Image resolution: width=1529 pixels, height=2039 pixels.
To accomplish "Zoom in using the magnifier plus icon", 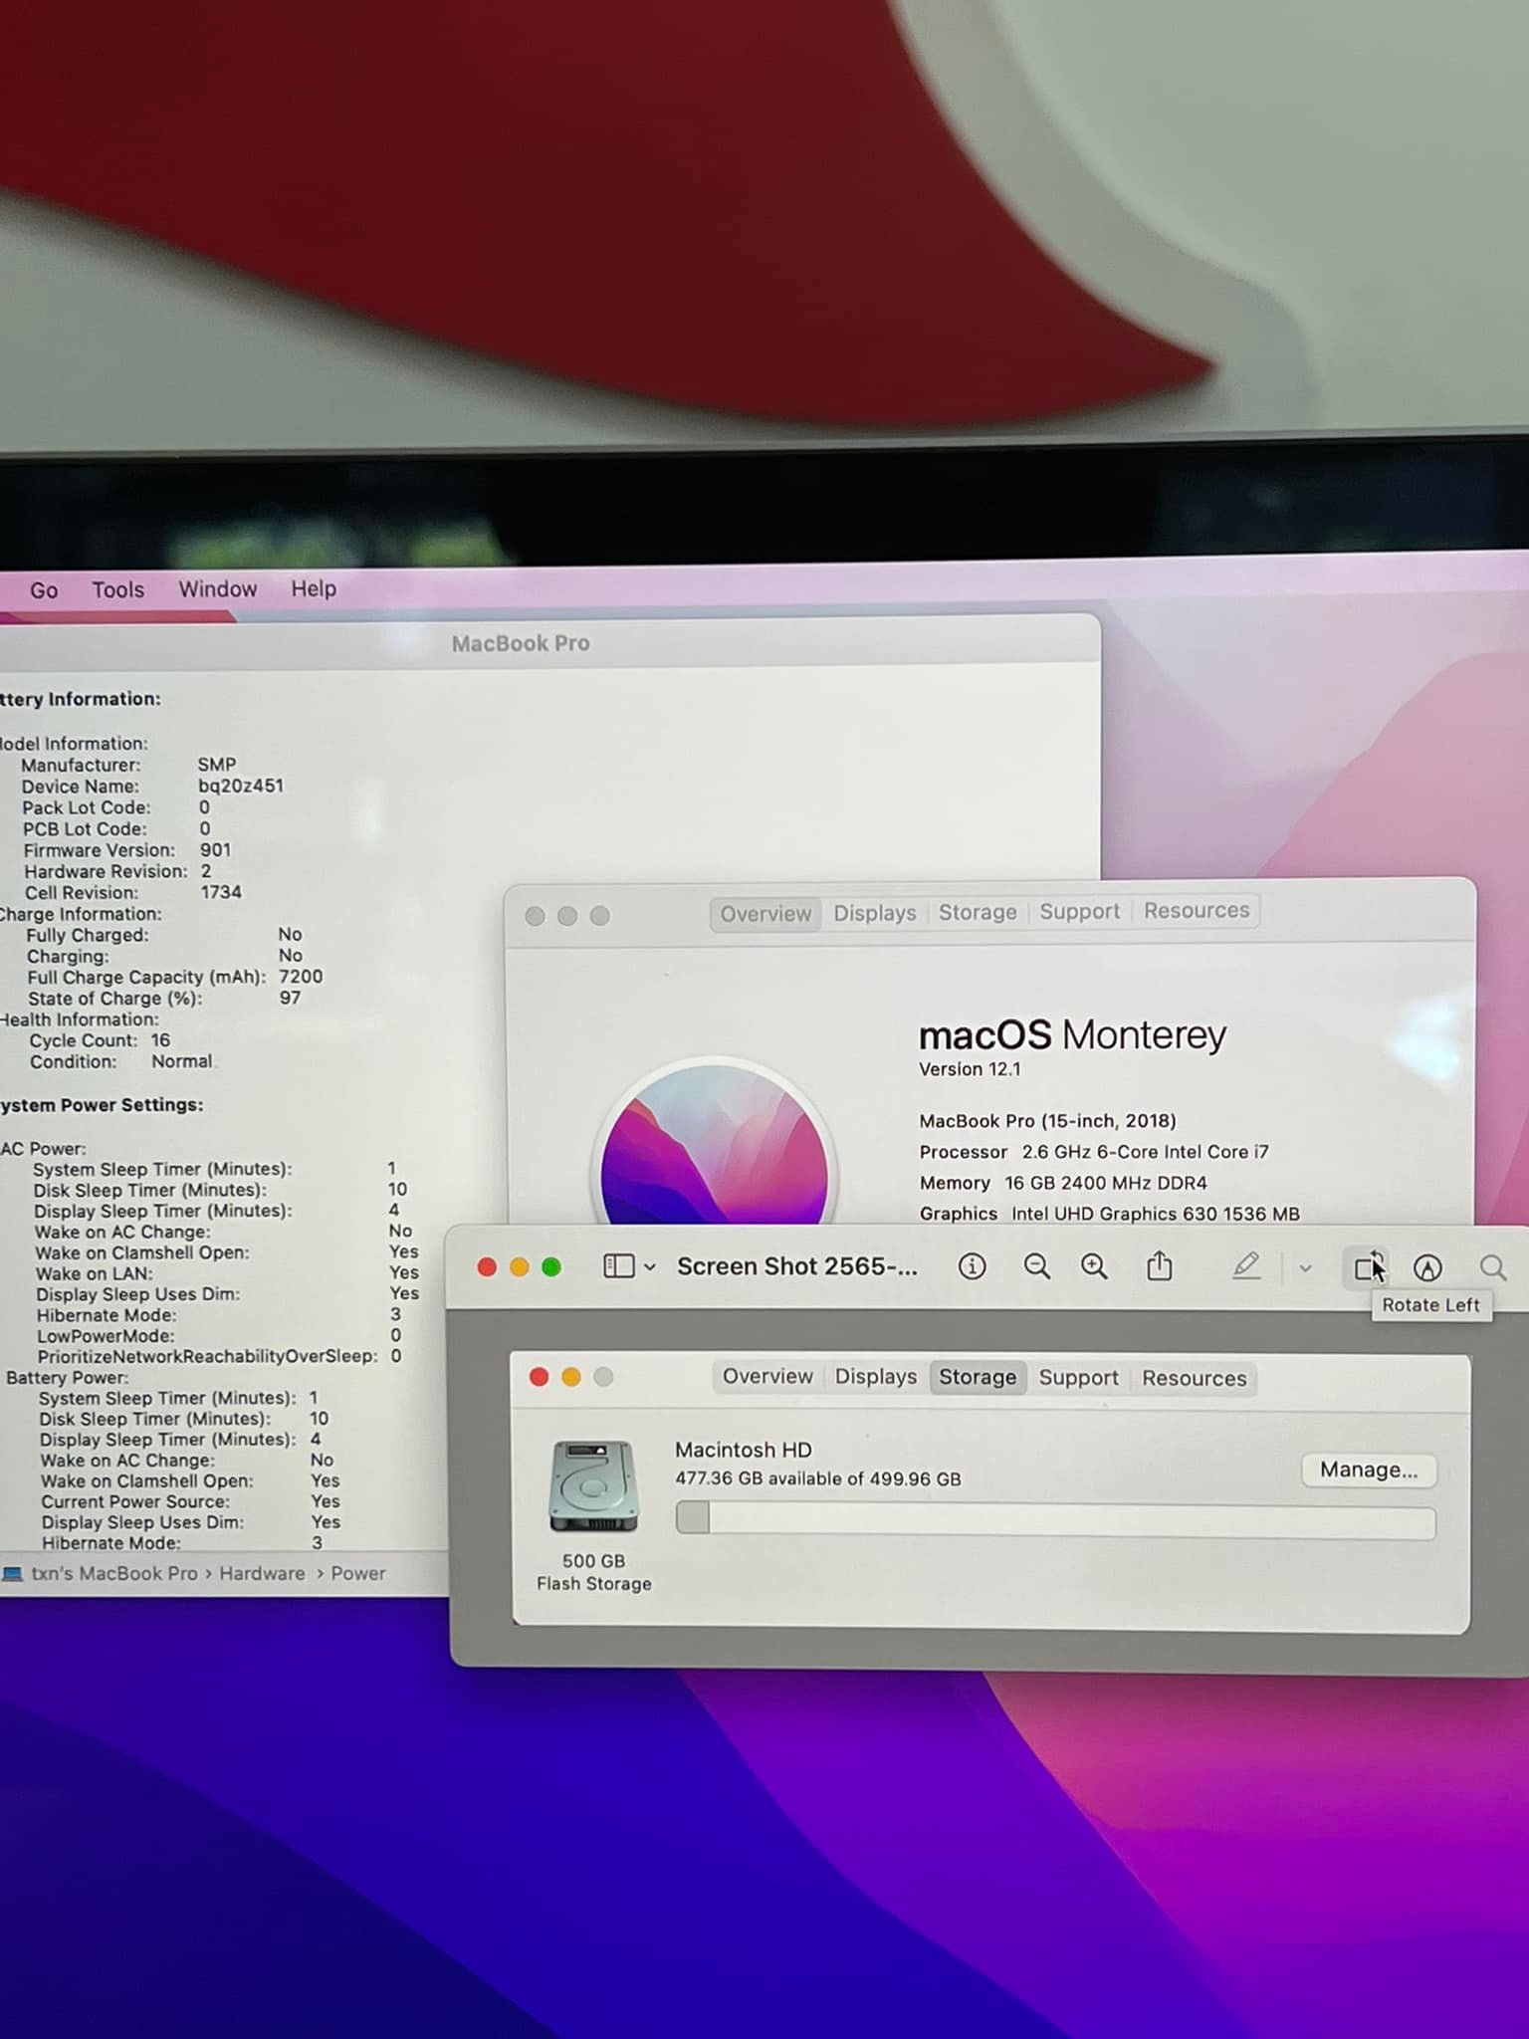I will coord(1094,1266).
